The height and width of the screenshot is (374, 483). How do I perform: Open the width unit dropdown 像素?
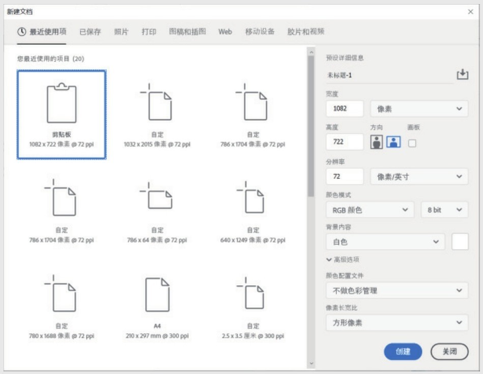pyautogui.click(x=419, y=109)
